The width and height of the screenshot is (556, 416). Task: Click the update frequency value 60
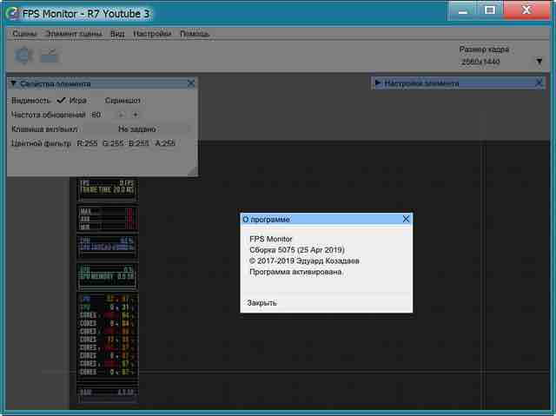96,115
